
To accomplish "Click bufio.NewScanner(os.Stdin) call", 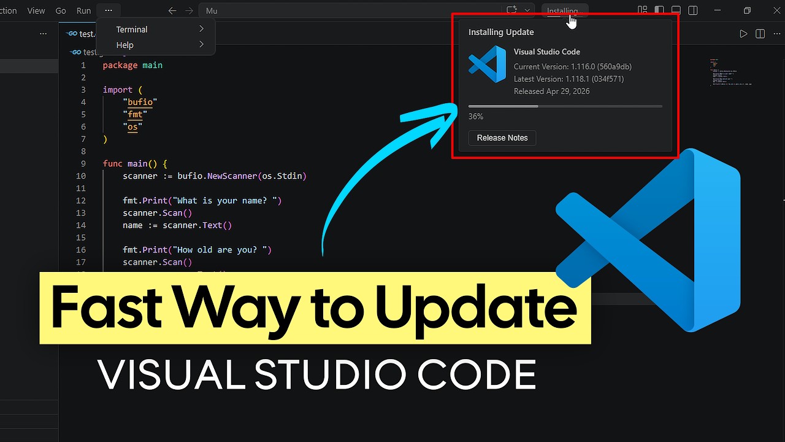I will tap(242, 176).
